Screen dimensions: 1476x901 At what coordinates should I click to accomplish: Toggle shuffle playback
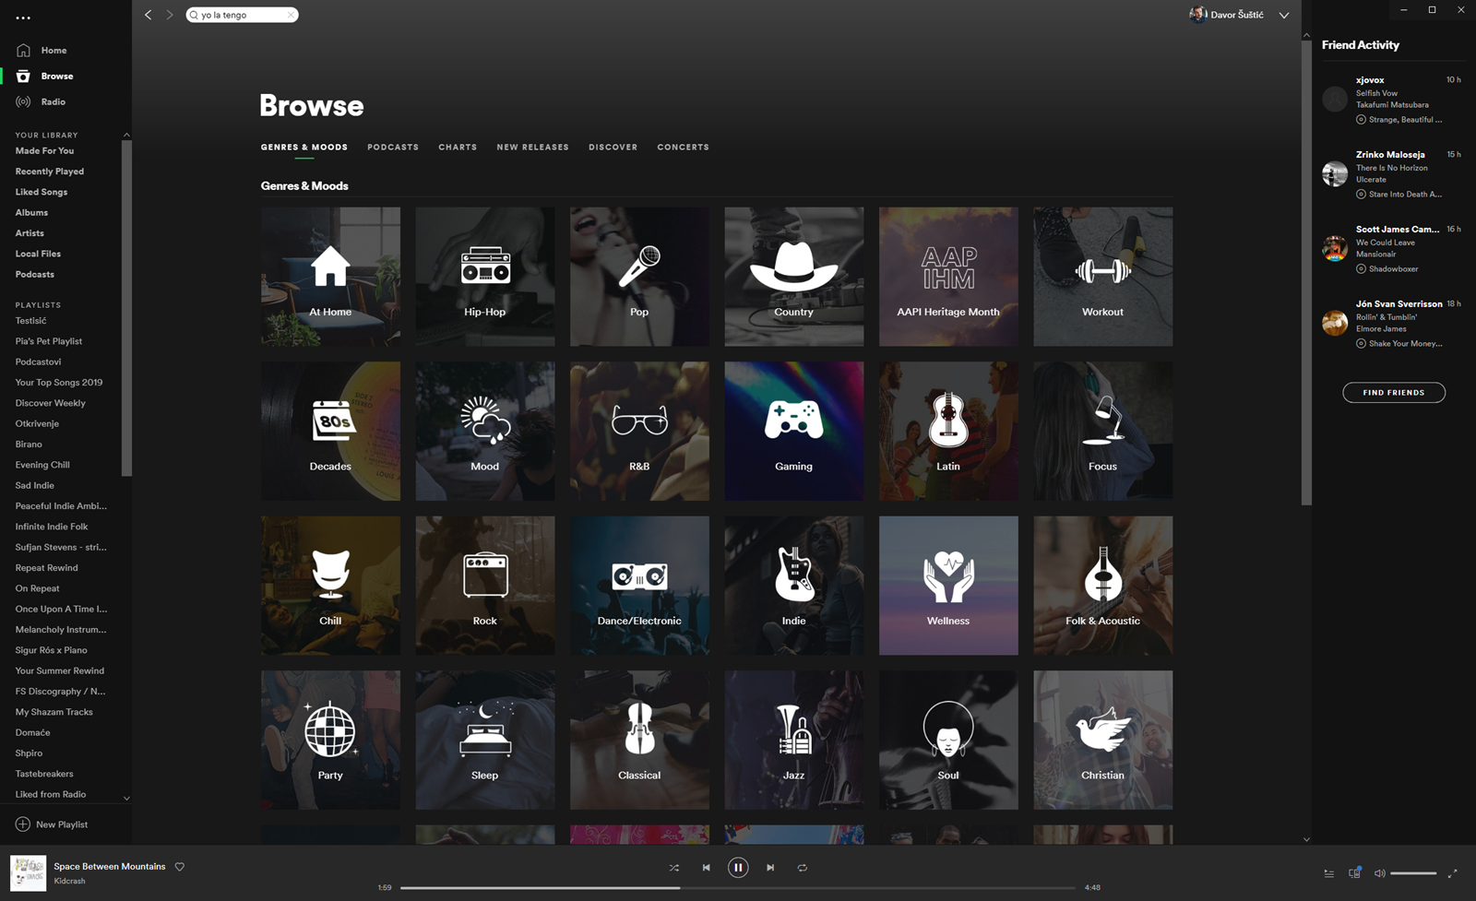pos(673,868)
